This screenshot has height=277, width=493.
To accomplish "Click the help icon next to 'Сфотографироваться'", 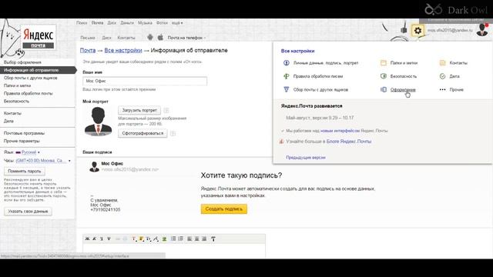I will coord(173,133).
